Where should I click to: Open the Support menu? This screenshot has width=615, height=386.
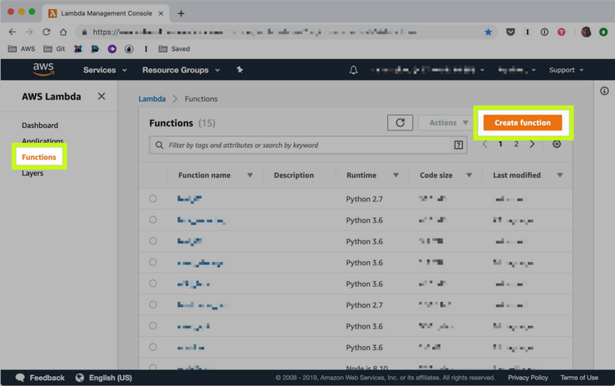566,70
